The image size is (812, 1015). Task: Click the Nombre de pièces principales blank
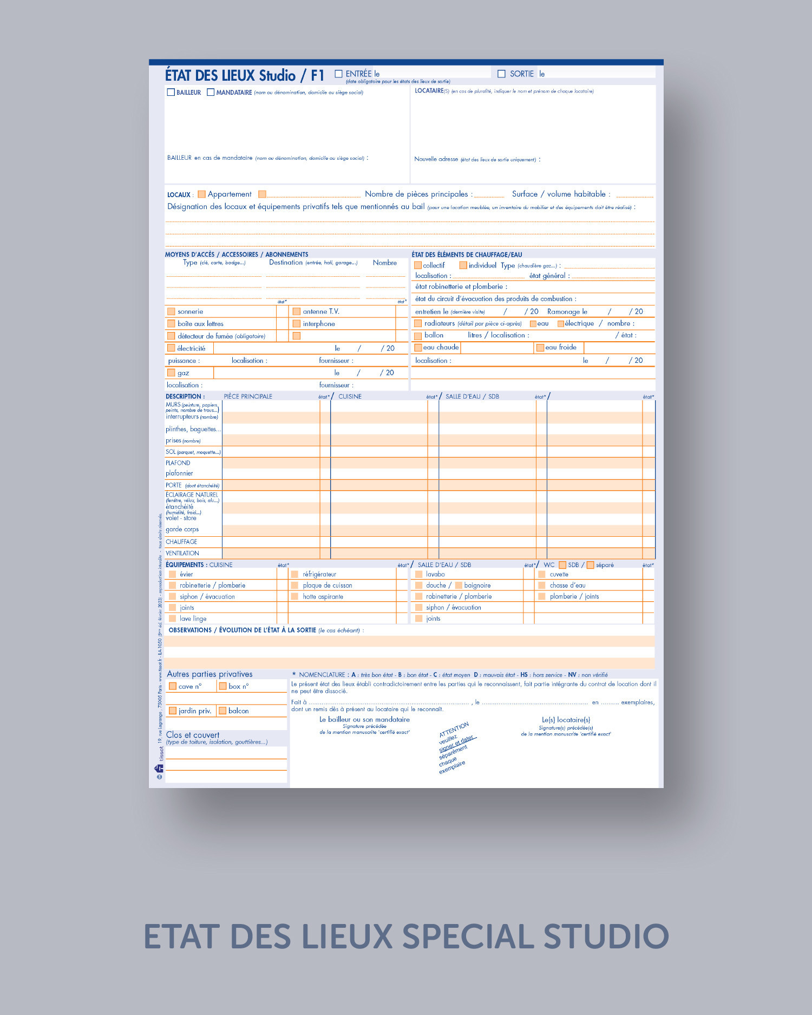[x=489, y=194]
